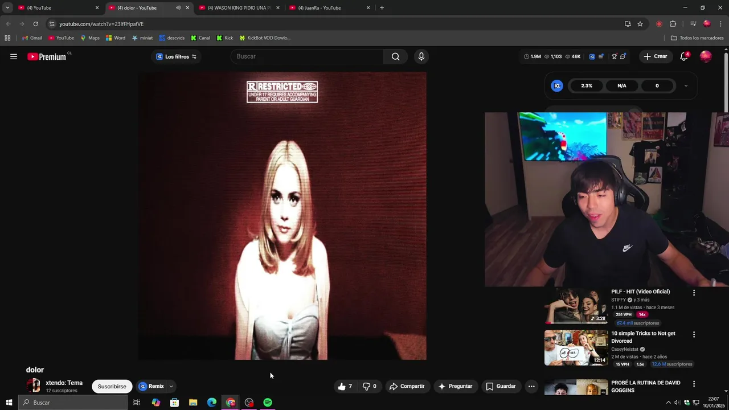Click Guardar save button
The height and width of the screenshot is (410, 729).
[500, 386]
